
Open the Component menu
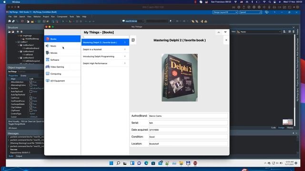coord(62,17)
